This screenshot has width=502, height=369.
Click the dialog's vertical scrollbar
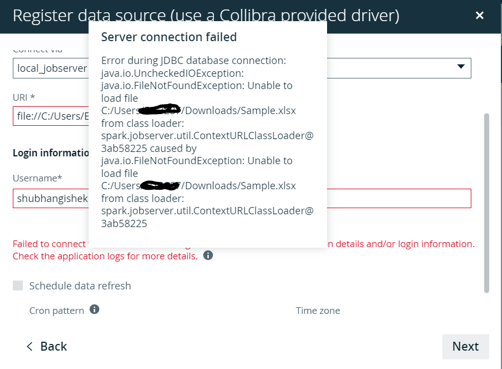coord(486,203)
